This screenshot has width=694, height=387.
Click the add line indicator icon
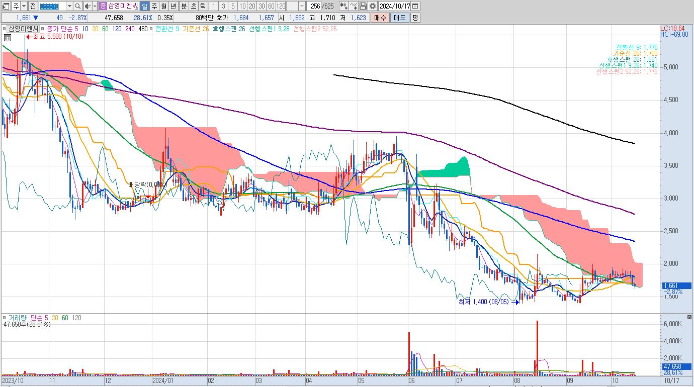click(354, 6)
